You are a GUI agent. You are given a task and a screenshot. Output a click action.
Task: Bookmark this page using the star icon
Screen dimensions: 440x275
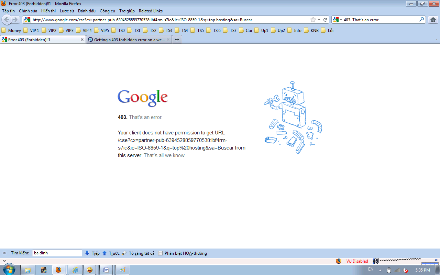pyautogui.click(x=313, y=20)
